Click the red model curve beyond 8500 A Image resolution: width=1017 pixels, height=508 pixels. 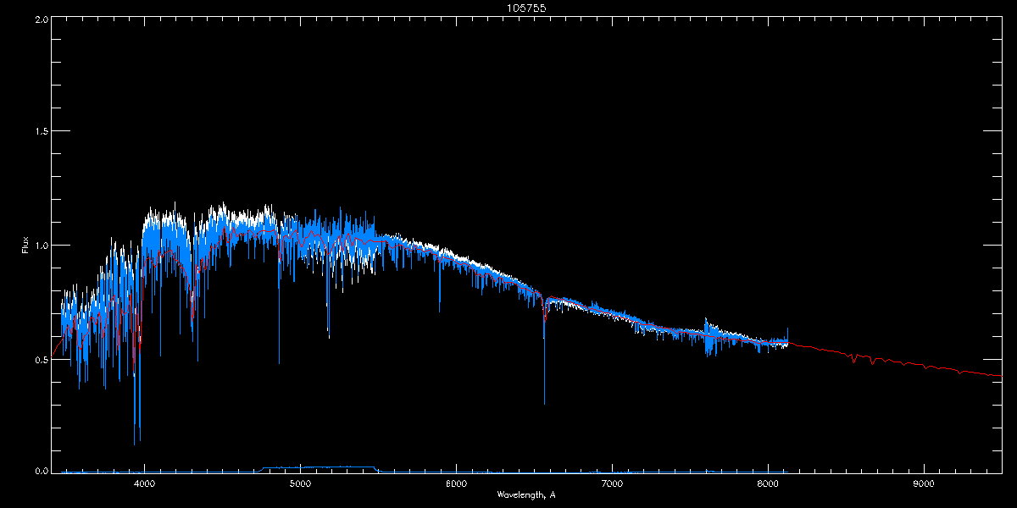pyautogui.click(x=924, y=364)
